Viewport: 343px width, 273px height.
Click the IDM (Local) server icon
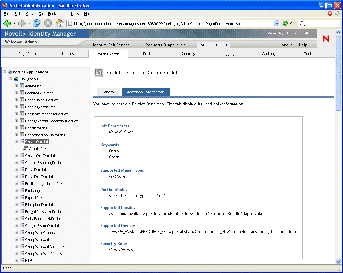click(16, 79)
